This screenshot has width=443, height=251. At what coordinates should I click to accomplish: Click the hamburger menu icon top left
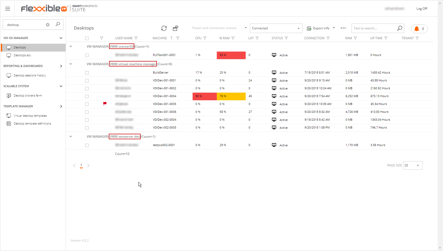pos(7,9)
